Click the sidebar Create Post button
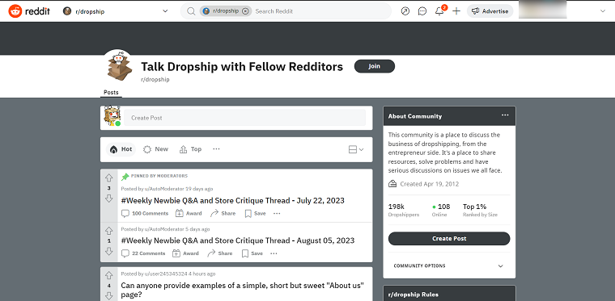Screen dimensions: 615x301 449,238
